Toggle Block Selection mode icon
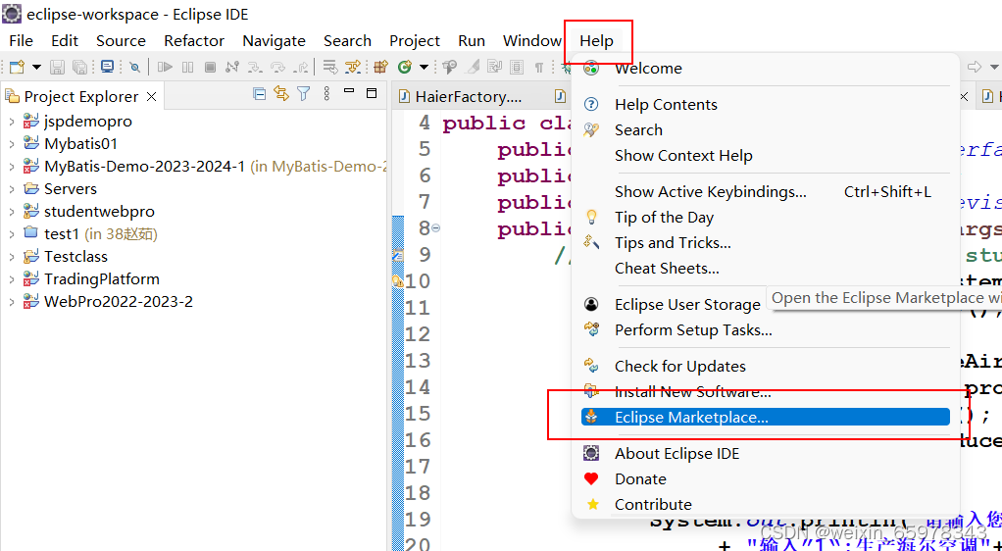 pyautogui.click(x=517, y=67)
